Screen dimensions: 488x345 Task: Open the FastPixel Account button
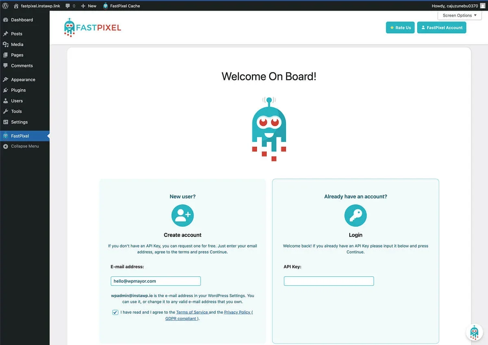click(442, 28)
